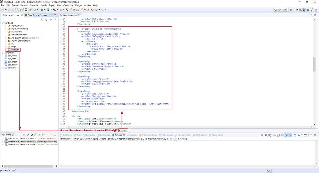Click Collapse All in Package Explorer
319x173 pixels.
coord(42,20)
